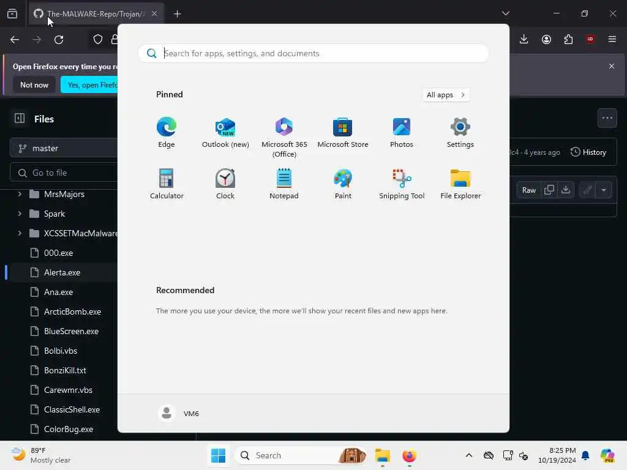Open Edge from pinned apps
627x470 pixels.
[x=167, y=133]
